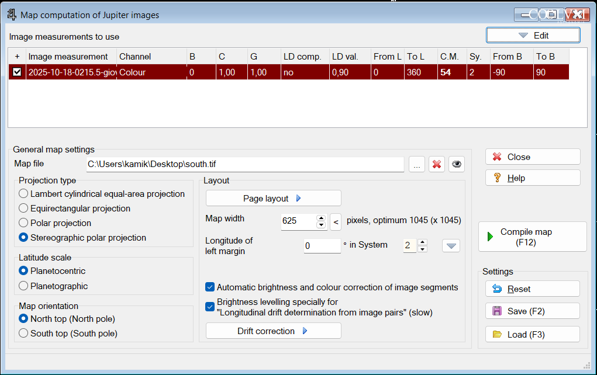Clear map file with red X icon
This screenshot has width=597, height=375.
pos(436,165)
